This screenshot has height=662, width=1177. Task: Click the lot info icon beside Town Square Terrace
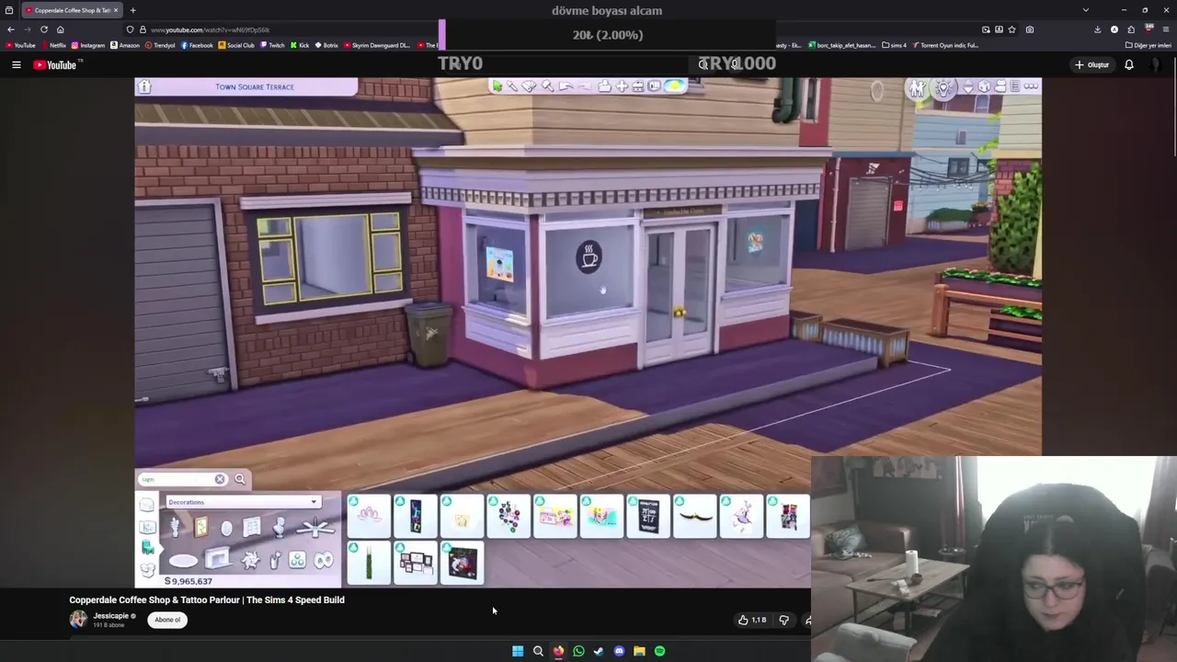pos(144,86)
